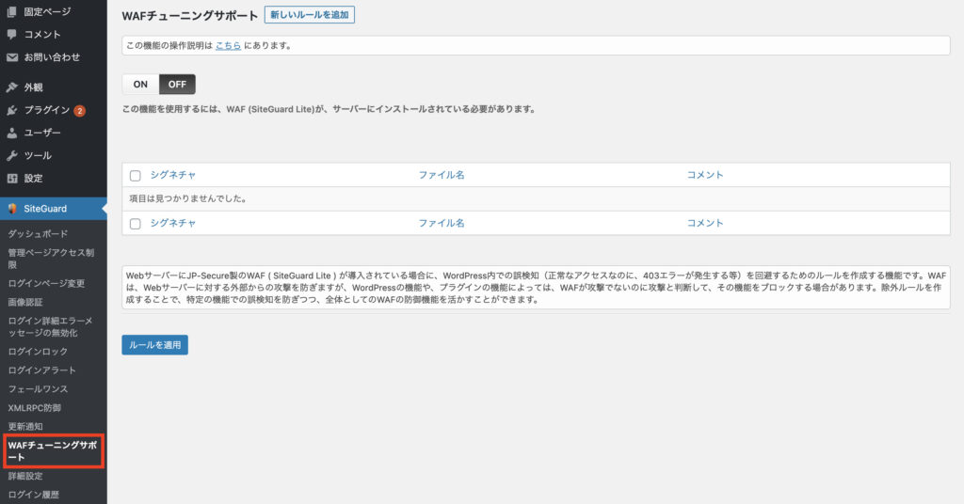This screenshot has height=504, width=964.
Task: Click the SiteGuard shield icon
Action: tap(11, 209)
